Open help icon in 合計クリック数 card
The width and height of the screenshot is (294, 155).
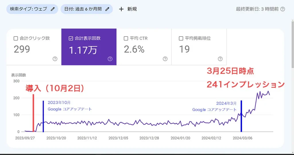[55, 59]
